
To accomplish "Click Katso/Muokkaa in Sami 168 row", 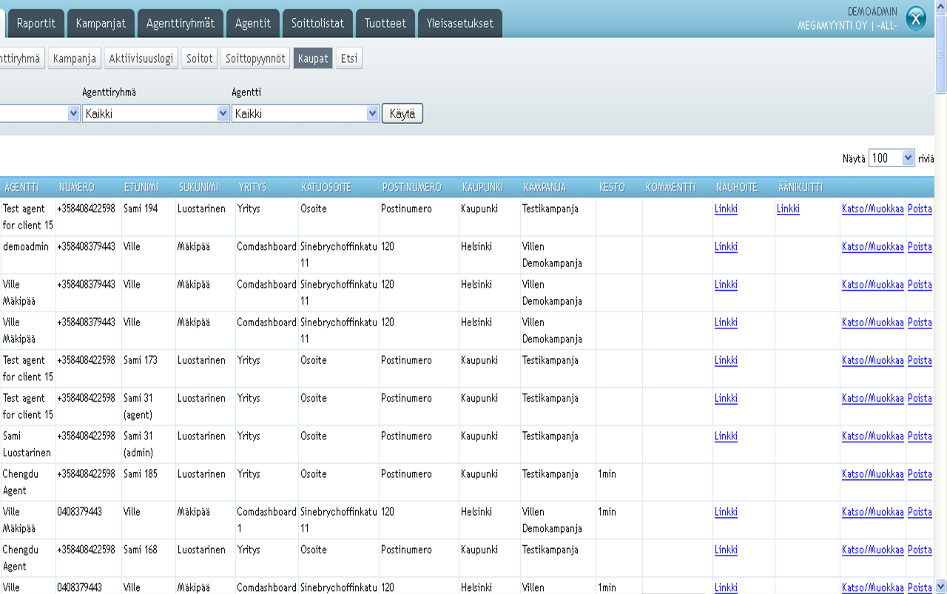I will point(873,550).
